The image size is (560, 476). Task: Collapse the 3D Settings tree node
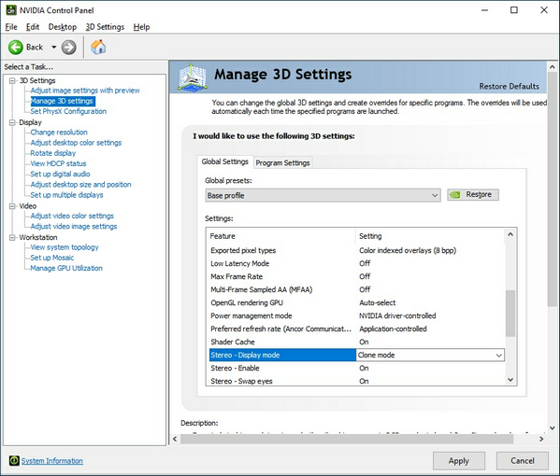click(12, 80)
